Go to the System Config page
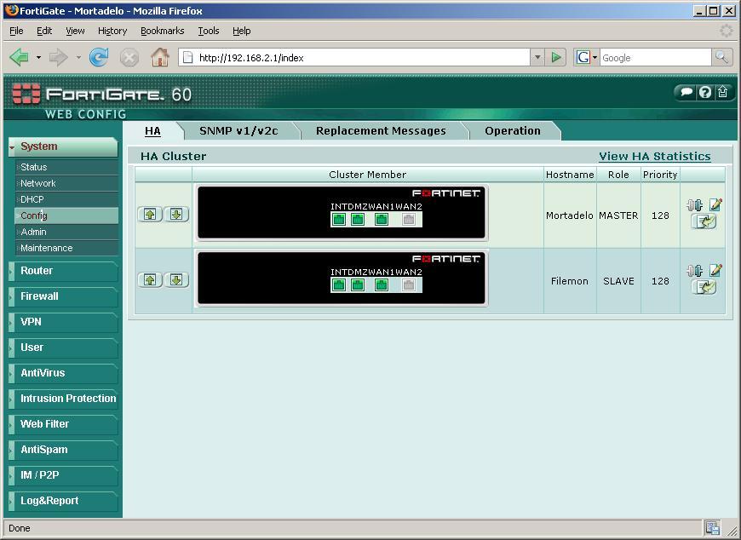This screenshot has width=741, height=540. [x=66, y=215]
